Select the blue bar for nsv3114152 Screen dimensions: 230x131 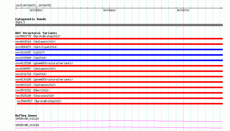[x=119, y=55]
